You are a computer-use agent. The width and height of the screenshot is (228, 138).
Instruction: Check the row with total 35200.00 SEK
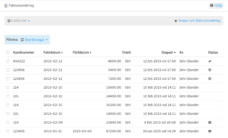[8, 105]
